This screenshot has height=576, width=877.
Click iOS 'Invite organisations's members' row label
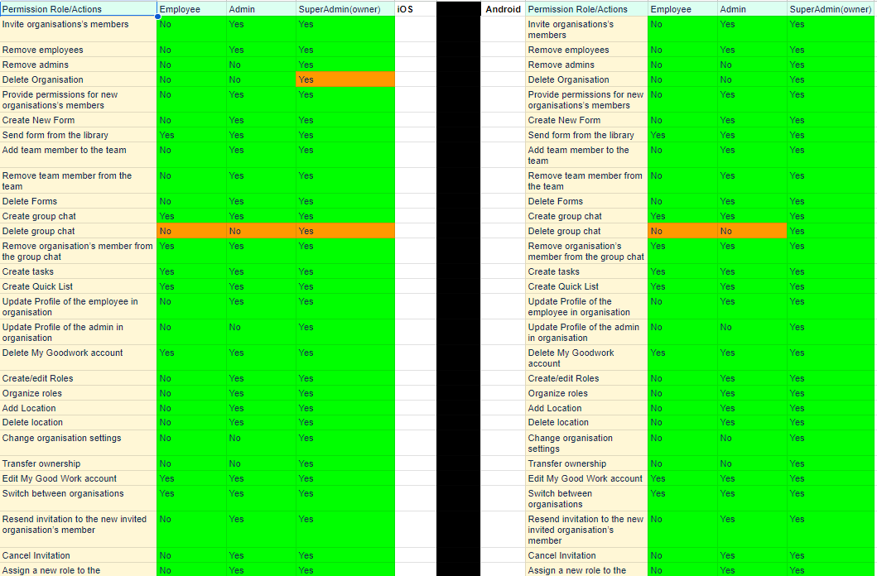click(79, 29)
